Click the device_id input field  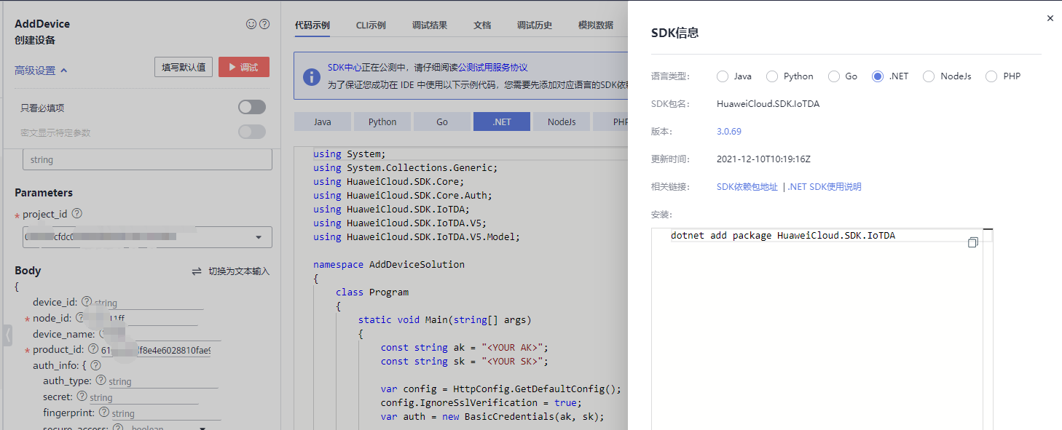149,302
